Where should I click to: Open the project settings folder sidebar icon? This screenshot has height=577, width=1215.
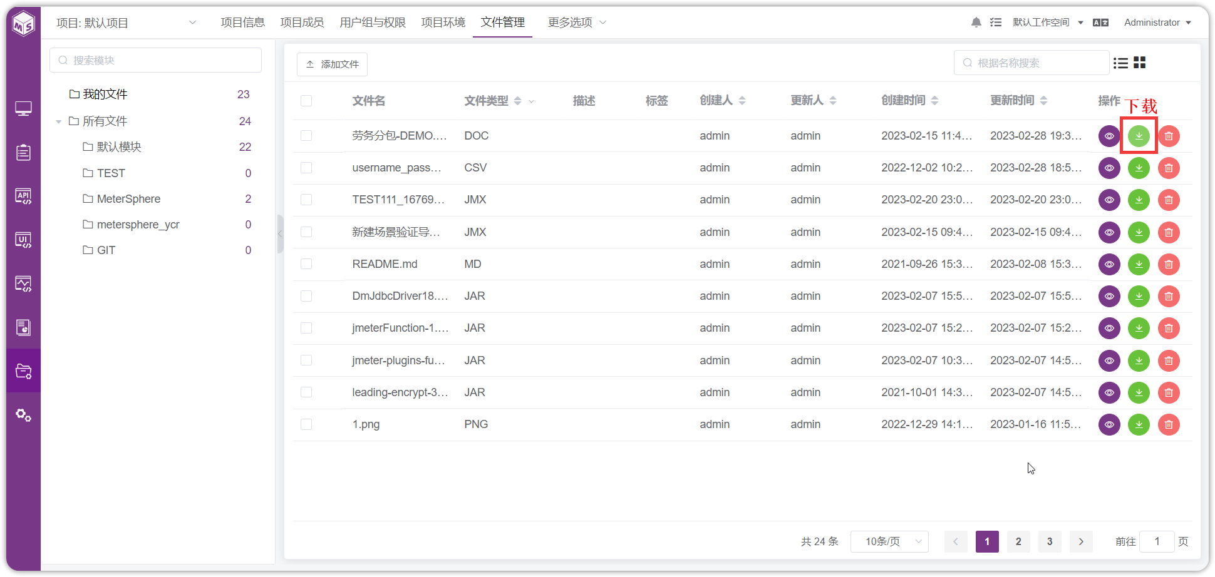coord(23,371)
